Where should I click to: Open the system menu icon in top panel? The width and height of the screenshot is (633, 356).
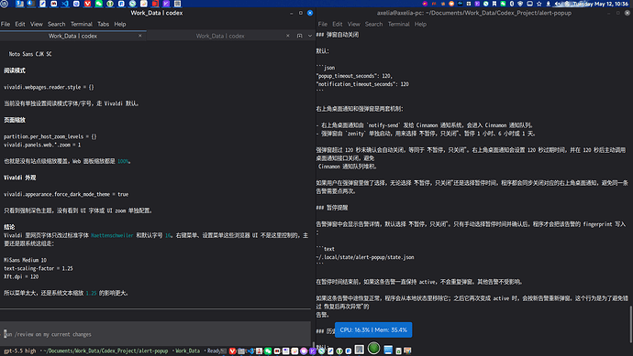coord(5,4)
